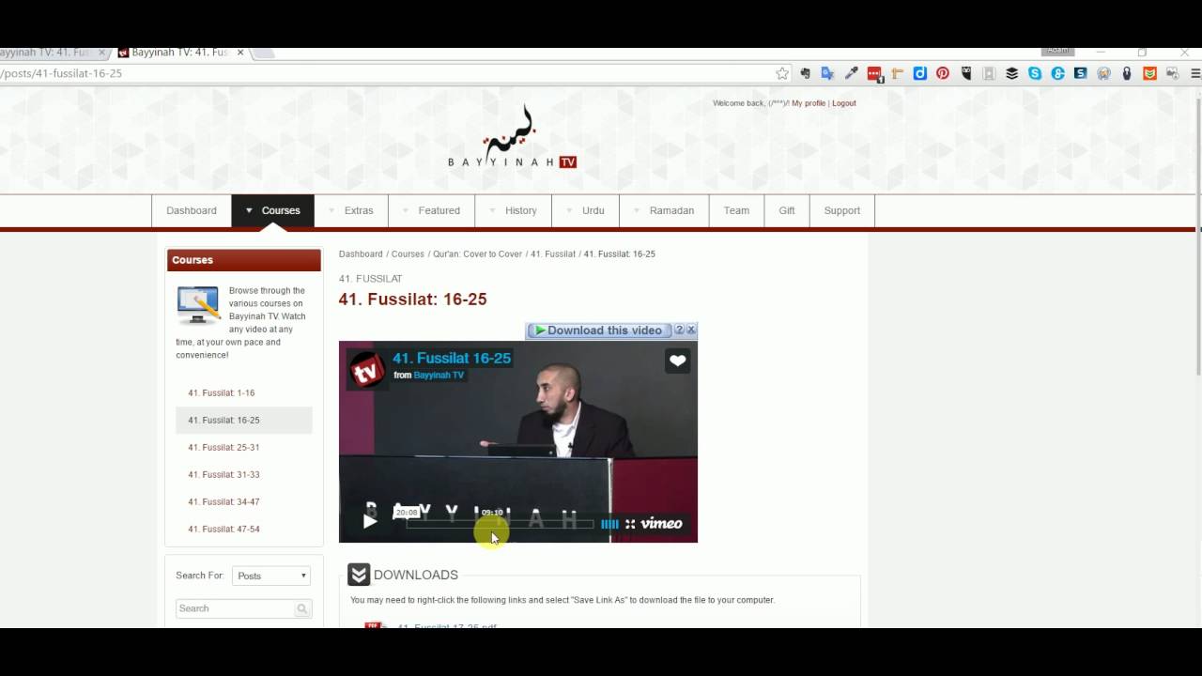This screenshot has width=1202, height=676.
Task: Open help for the download bar
Action: pos(680,330)
